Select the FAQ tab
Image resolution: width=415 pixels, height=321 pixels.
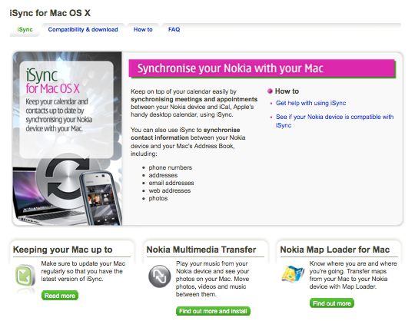point(174,29)
